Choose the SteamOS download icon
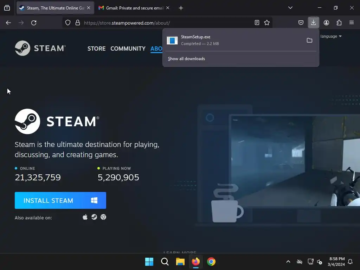The height and width of the screenshot is (270, 360). click(94, 217)
